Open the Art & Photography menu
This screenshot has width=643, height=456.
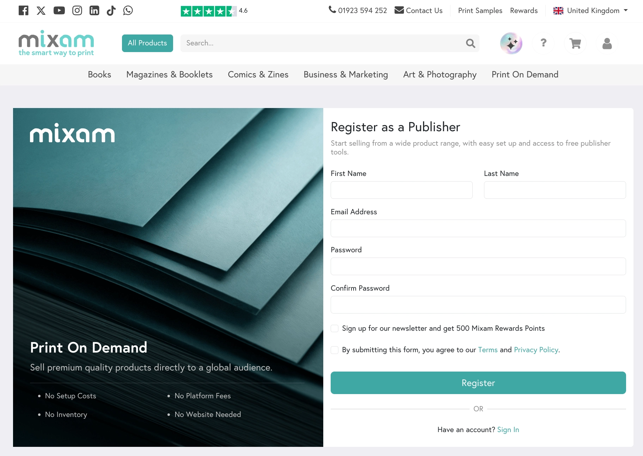click(x=440, y=75)
